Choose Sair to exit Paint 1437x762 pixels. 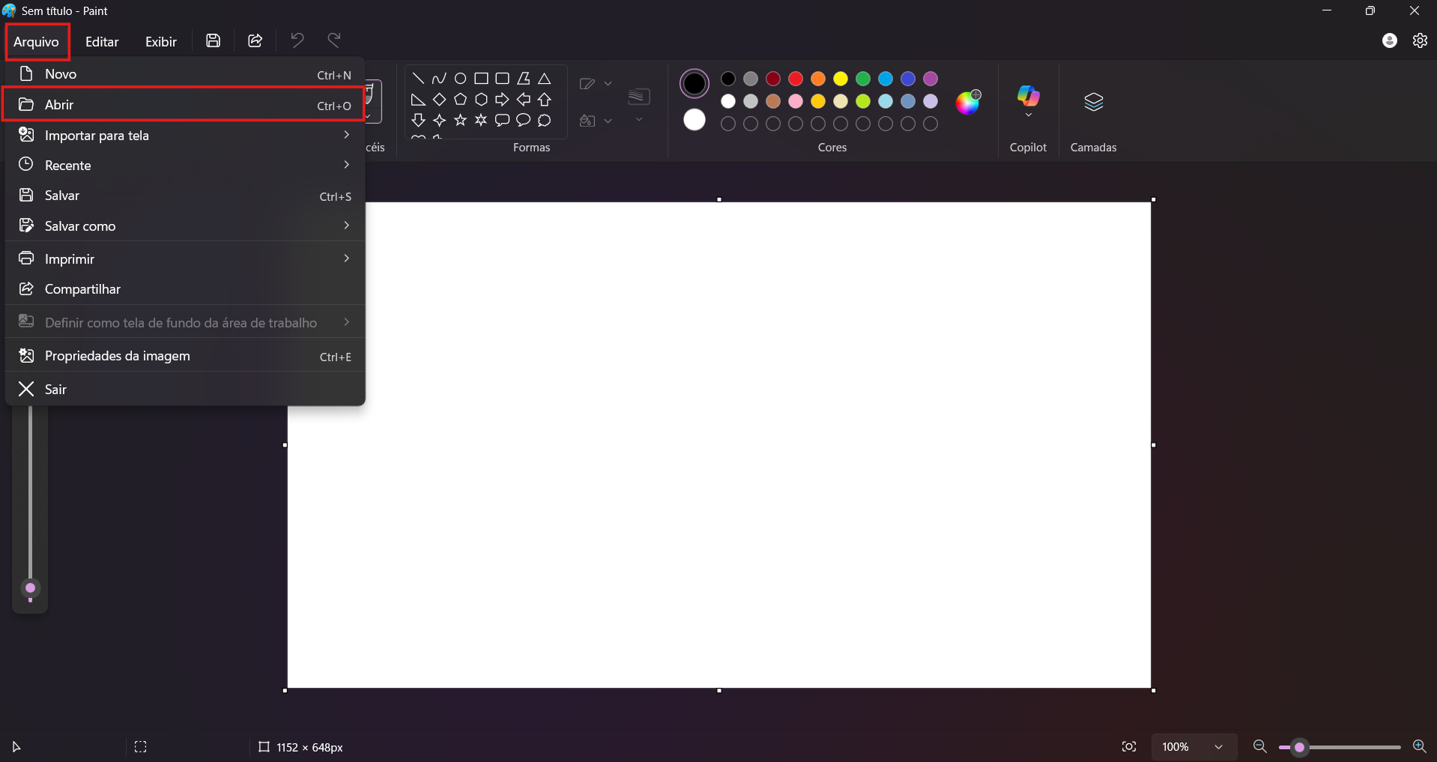click(185, 390)
